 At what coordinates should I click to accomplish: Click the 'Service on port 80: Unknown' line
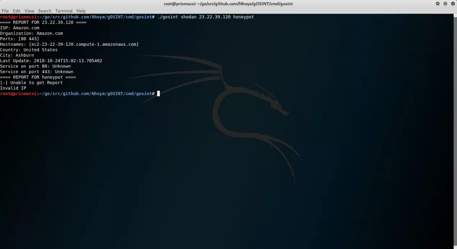tap(35, 66)
